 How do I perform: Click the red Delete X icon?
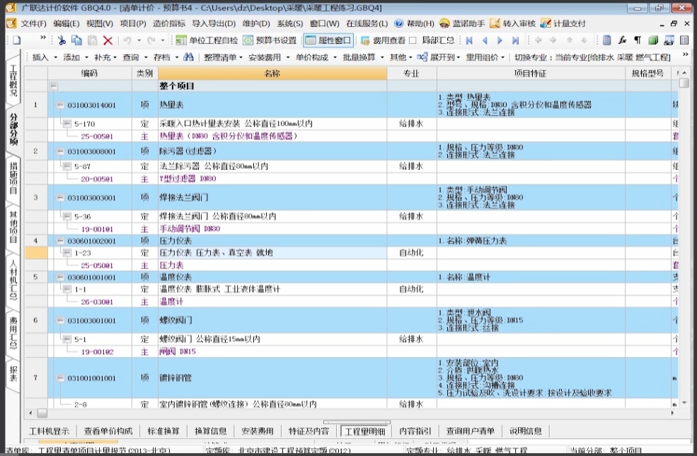pyautogui.click(x=108, y=40)
